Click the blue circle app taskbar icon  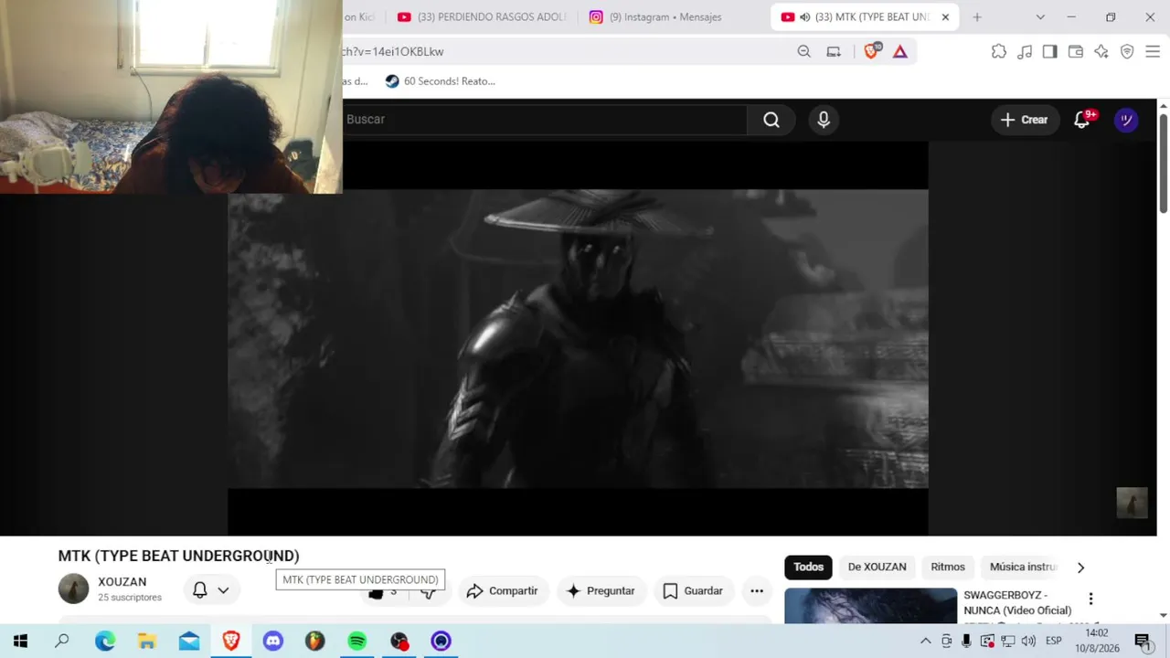point(441,642)
